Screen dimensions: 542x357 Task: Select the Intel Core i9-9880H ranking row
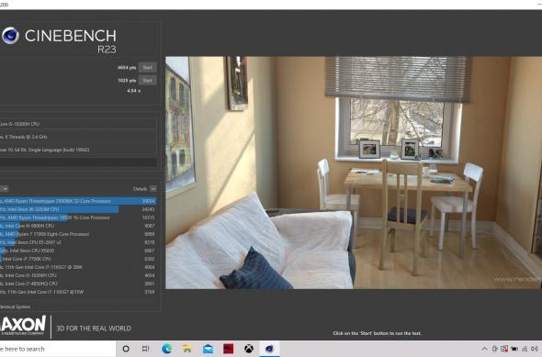click(78, 226)
